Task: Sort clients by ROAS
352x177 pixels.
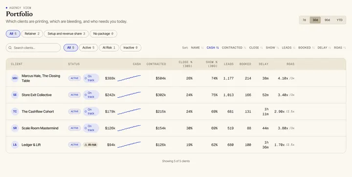Action: click(x=340, y=47)
